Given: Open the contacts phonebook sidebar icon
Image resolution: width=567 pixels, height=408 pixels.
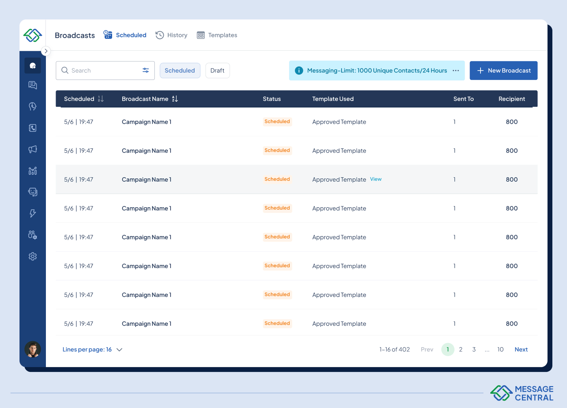Looking at the screenshot, I should [x=32, y=128].
